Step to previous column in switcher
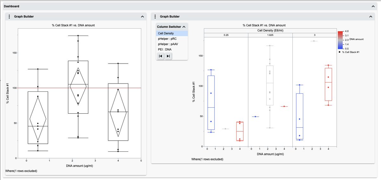The image size is (381, 180). (x=161, y=56)
